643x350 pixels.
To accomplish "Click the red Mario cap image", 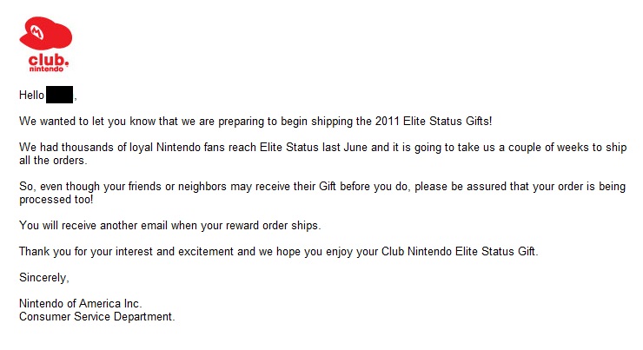I will tap(45, 33).
